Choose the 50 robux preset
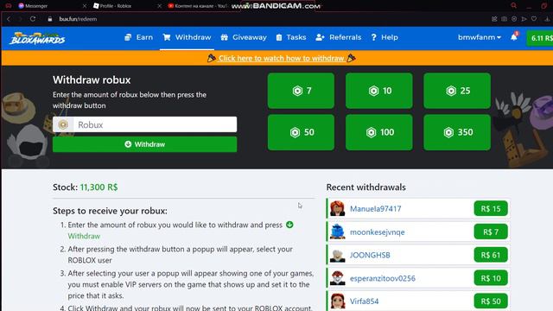This screenshot has width=553, height=311. (301, 132)
